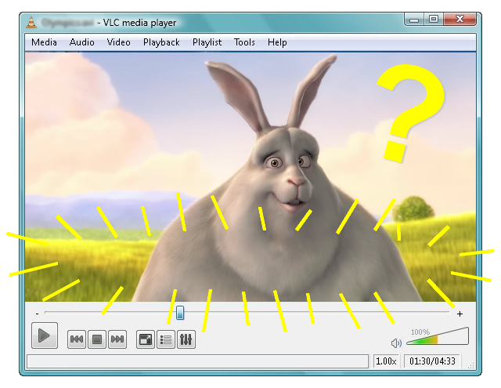This screenshot has width=501, height=388.
Task: Open the Playback menu
Action: coord(161,42)
